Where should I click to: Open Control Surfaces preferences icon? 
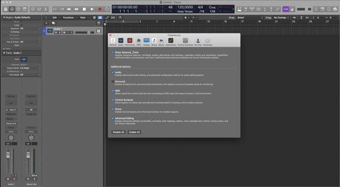pos(185,42)
